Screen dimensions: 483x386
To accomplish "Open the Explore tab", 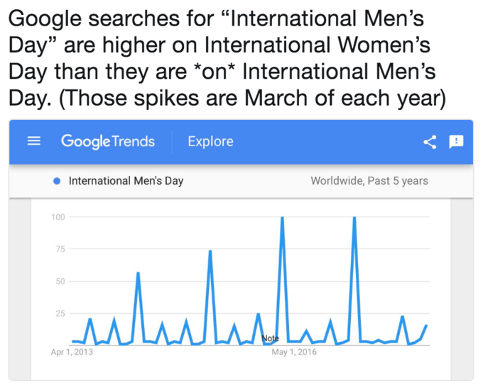I will click(x=211, y=142).
